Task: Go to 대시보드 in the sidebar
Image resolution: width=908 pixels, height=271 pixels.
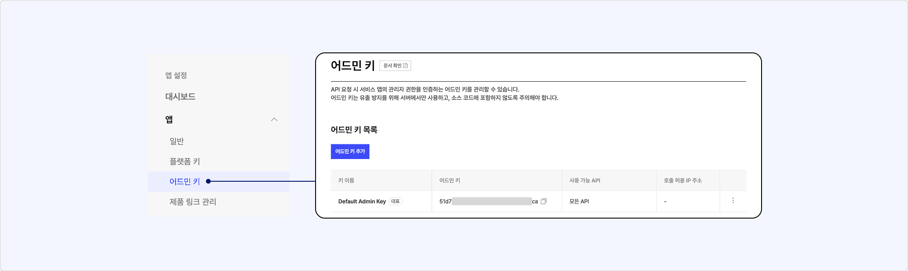Action: [180, 97]
